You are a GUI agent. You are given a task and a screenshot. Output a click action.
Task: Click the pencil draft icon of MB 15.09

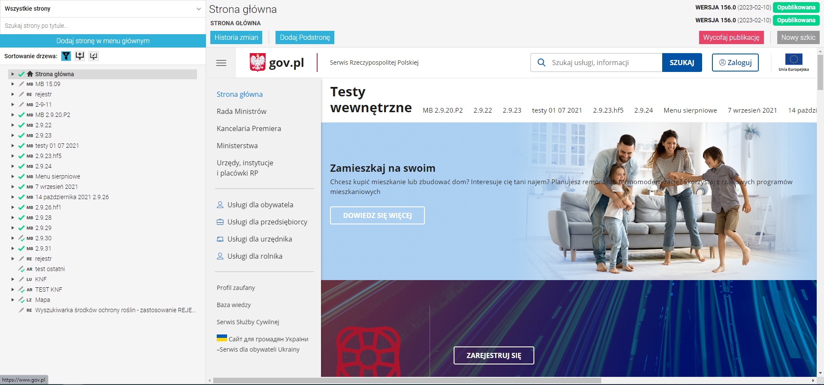tap(21, 84)
